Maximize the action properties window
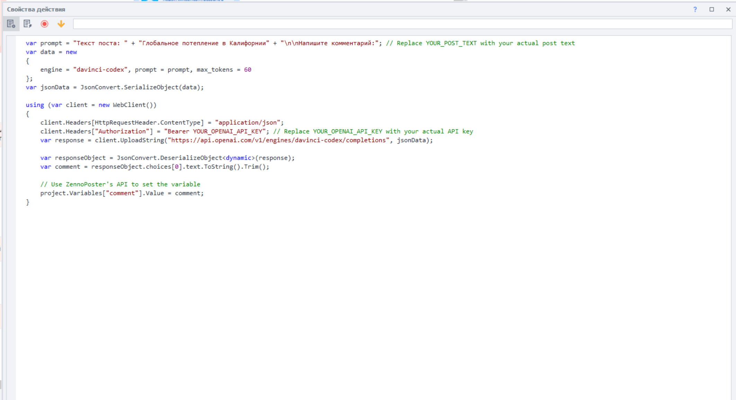The height and width of the screenshot is (400, 736). pos(711,9)
